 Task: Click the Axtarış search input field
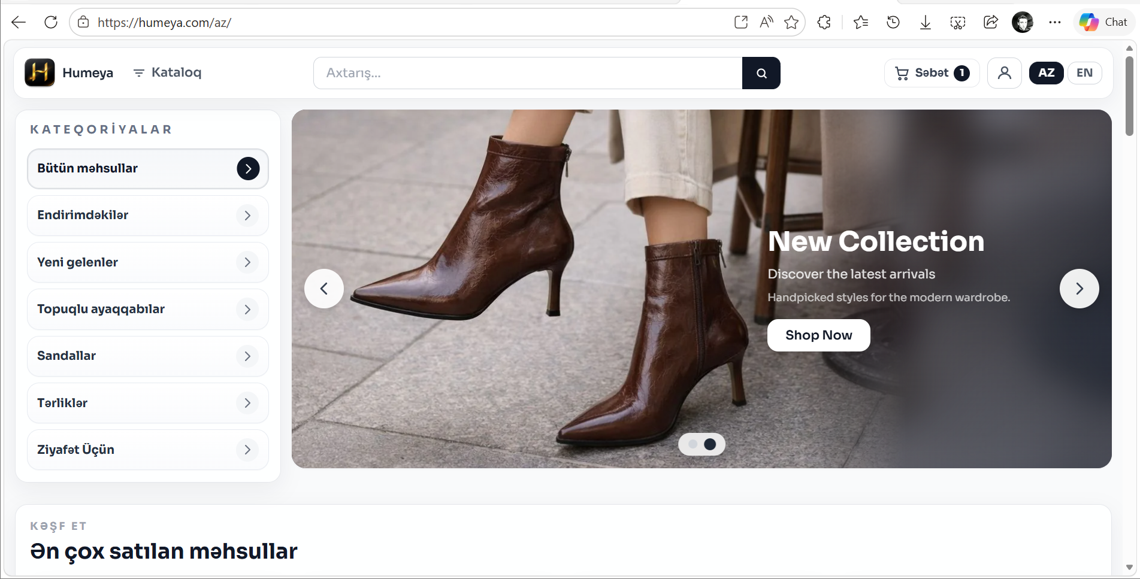527,73
